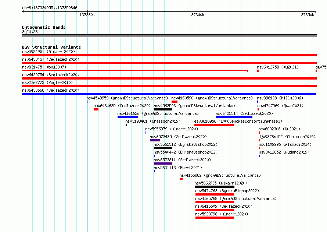Select the nsv6433457 (Sedlazeck2020) red bar
The image size is (327, 232).
click(169, 63)
